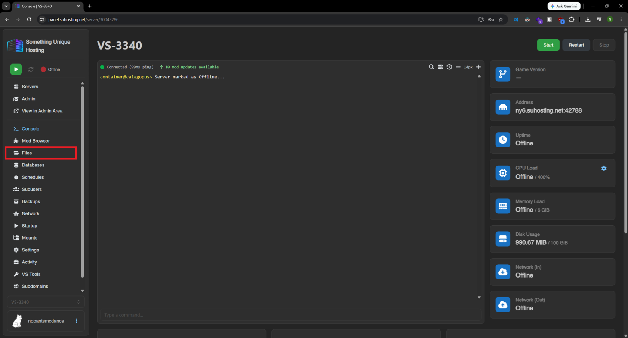
Task: Open user menu dots beside nopantsmcdance
Action: (77, 321)
